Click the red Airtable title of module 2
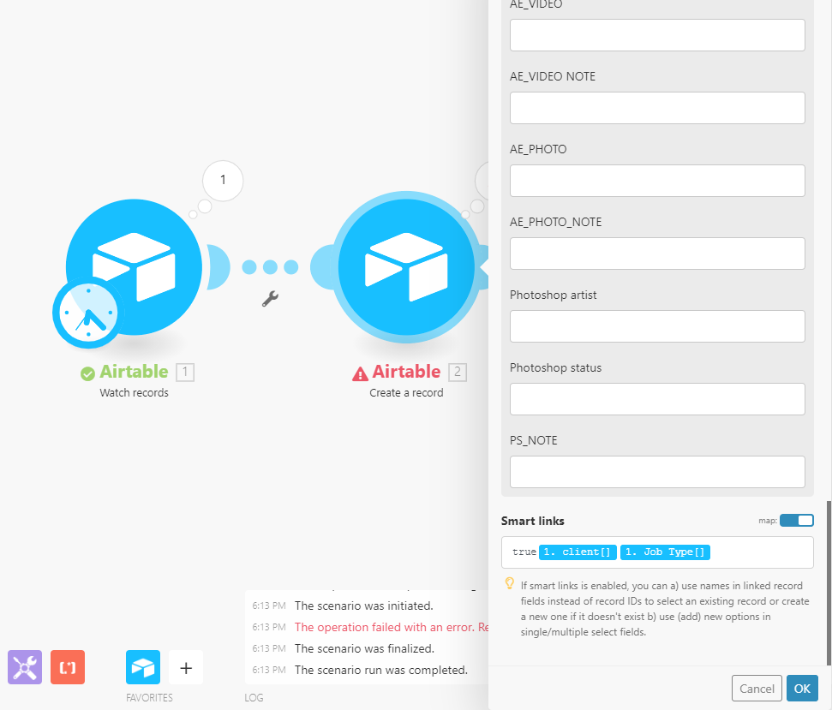This screenshot has width=832, height=710. point(406,372)
